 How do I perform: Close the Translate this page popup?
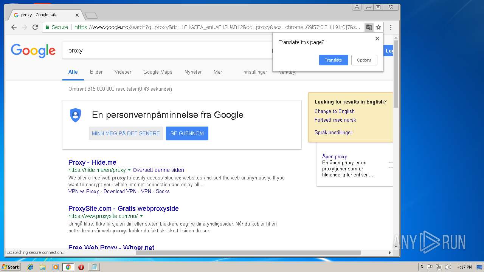point(377,39)
